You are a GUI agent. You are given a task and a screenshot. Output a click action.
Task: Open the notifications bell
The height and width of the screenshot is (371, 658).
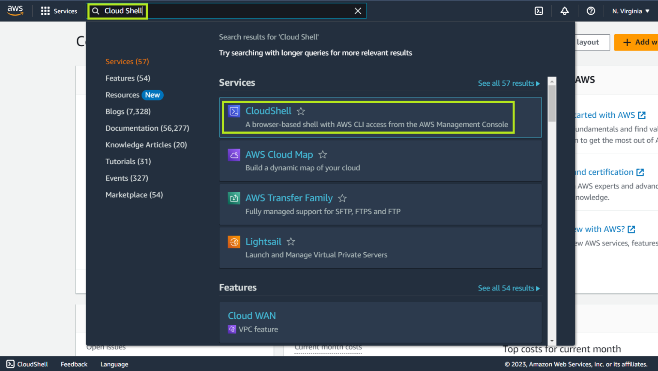click(x=565, y=11)
